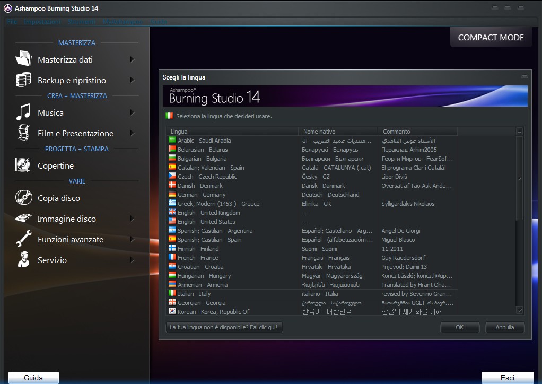Viewport: 542px width, 384px height.
Task: Click the scrollbar down arrow in language list
Action: click(x=519, y=310)
